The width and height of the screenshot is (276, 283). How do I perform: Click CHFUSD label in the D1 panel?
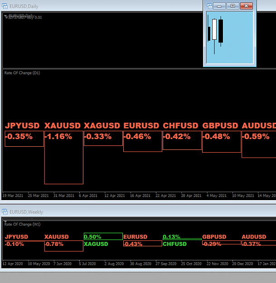(x=180, y=125)
